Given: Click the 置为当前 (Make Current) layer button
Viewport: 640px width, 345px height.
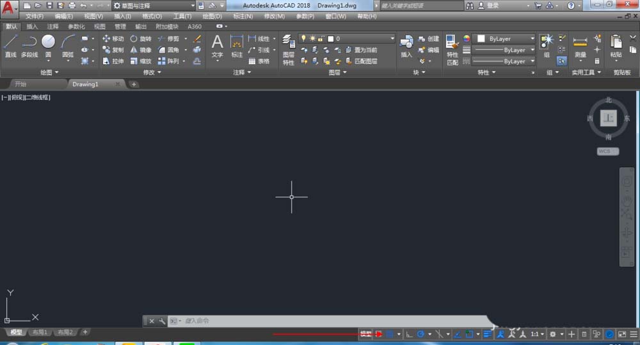Looking at the screenshot, I should point(361,50).
